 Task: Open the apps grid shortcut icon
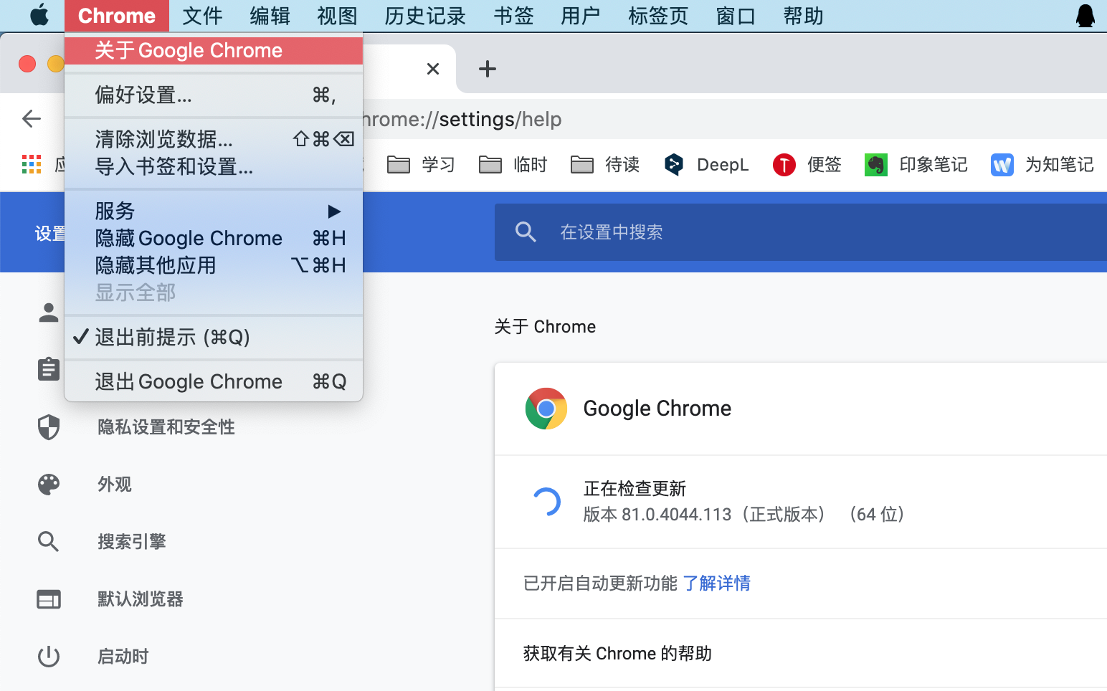[32, 164]
